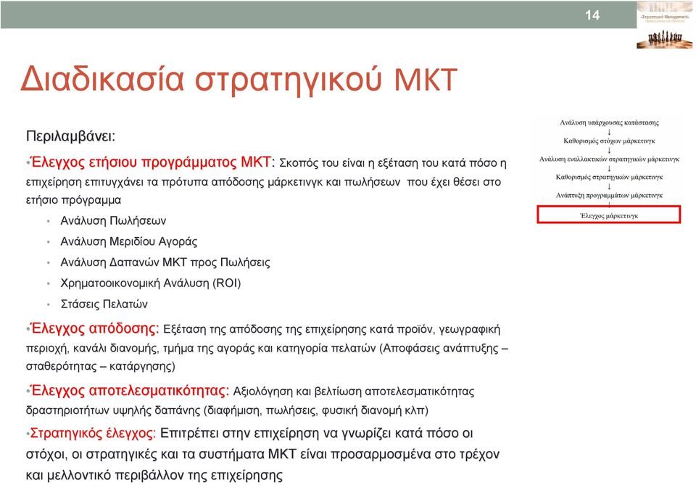Click the text 'ετήσιο πρόγραμμα'
The width and height of the screenshot is (696, 485).
73,200
